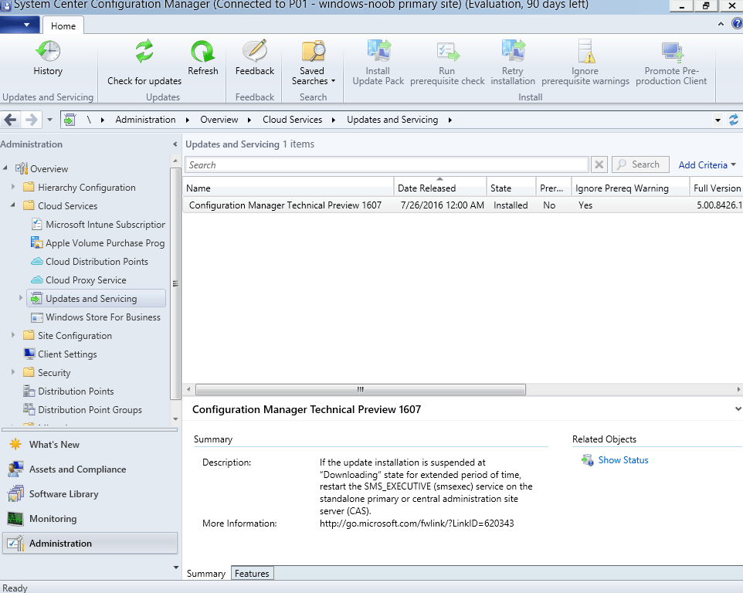This screenshot has height=593, width=743.
Task: Click Install Update Pack icon
Action: 378,51
